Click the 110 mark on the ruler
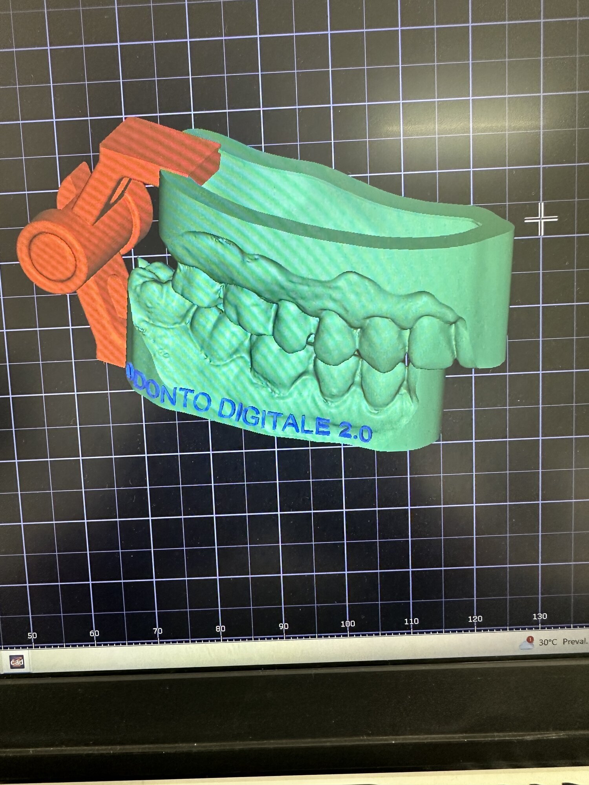589x785 pixels. click(411, 621)
